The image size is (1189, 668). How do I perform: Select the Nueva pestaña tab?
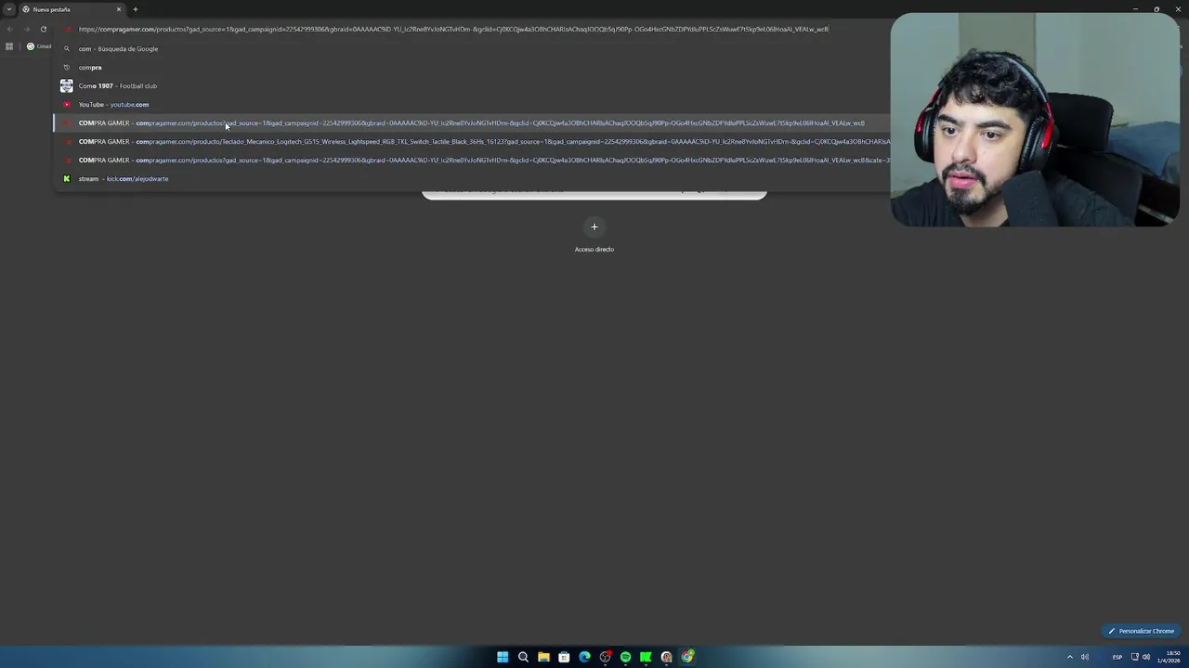tap(72, 9)
